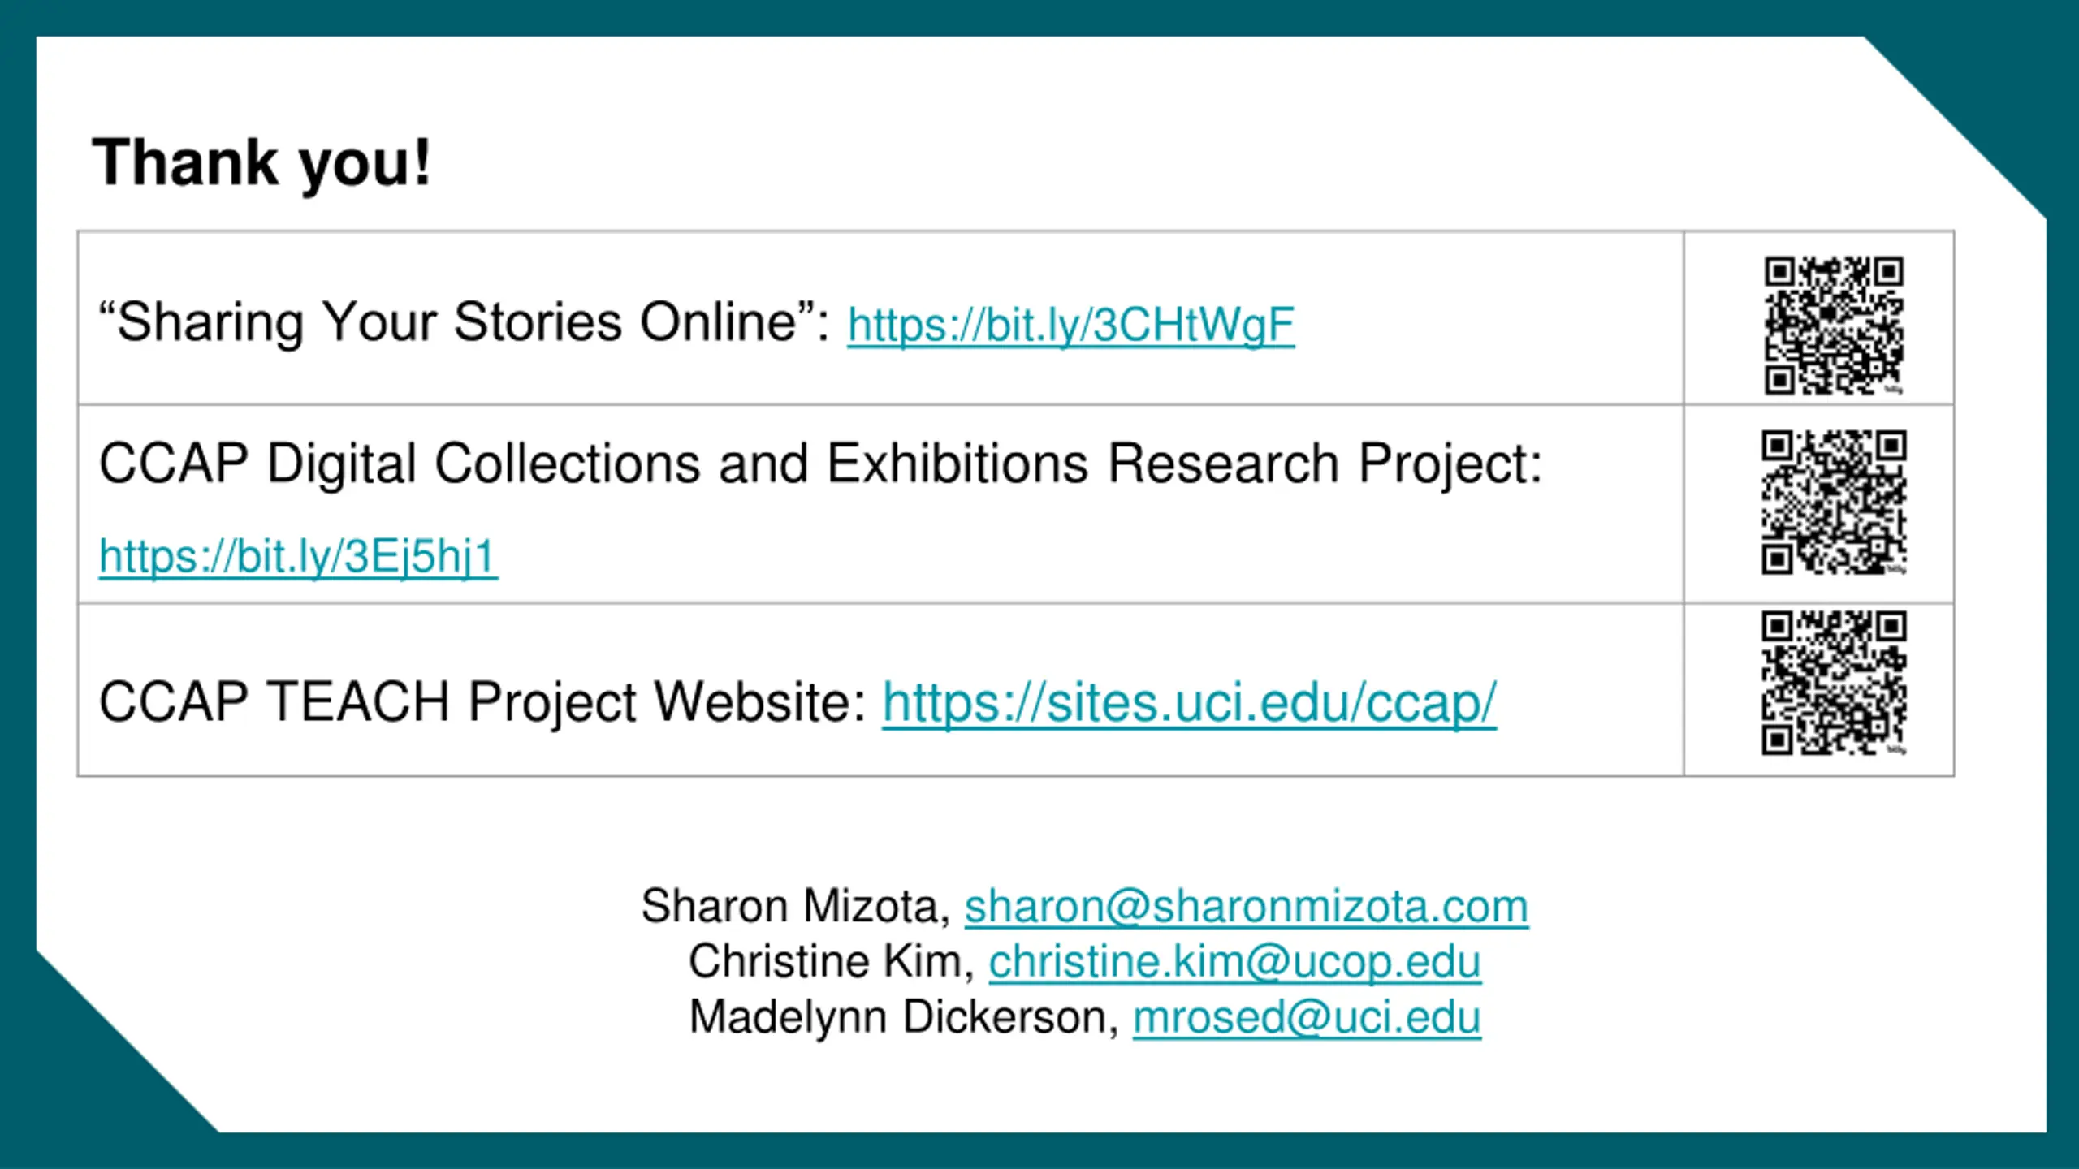The image size is (2079, 1169).
Task: Click the 'Research Project:' text
Action: coord(1325,464)
